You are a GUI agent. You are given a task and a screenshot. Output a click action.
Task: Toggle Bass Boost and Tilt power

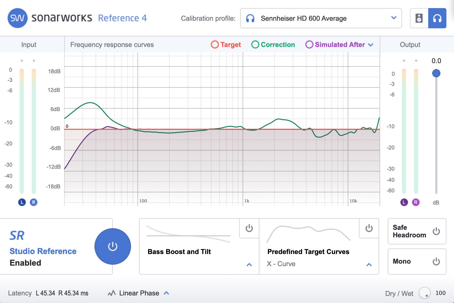tap(249, 228)
